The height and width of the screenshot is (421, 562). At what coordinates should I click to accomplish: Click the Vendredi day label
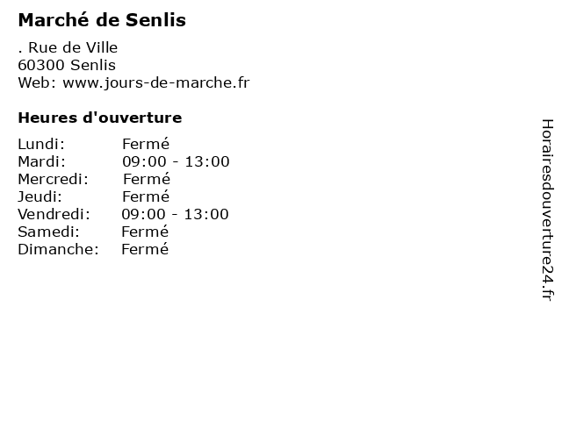pyautogui.click(x=54, y=214)
